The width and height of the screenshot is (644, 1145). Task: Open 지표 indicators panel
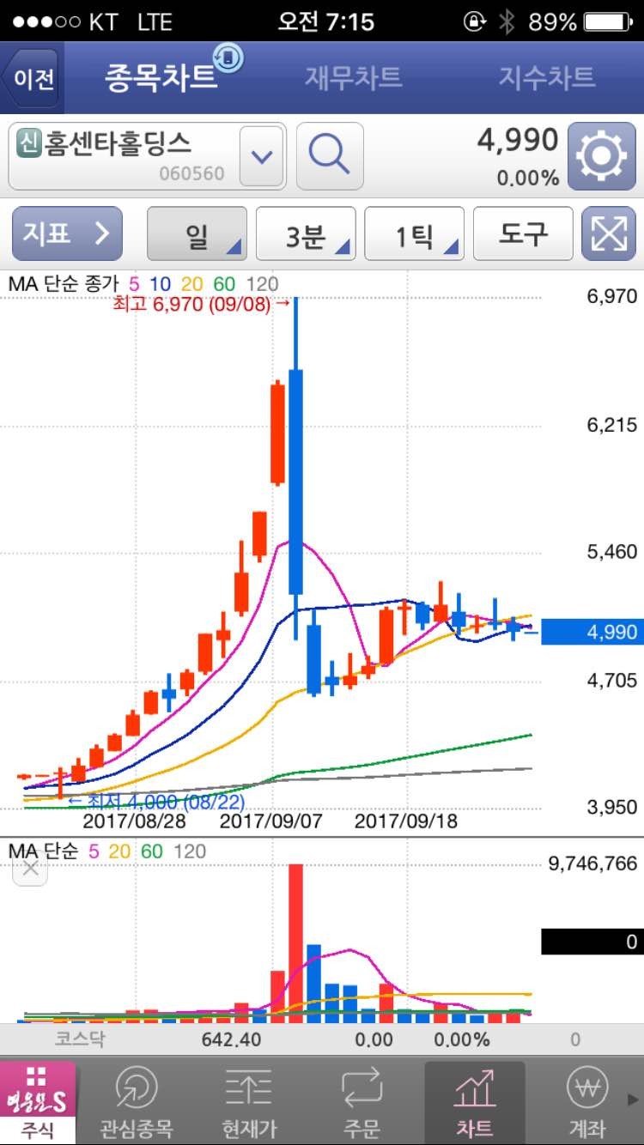coord(67,233)
